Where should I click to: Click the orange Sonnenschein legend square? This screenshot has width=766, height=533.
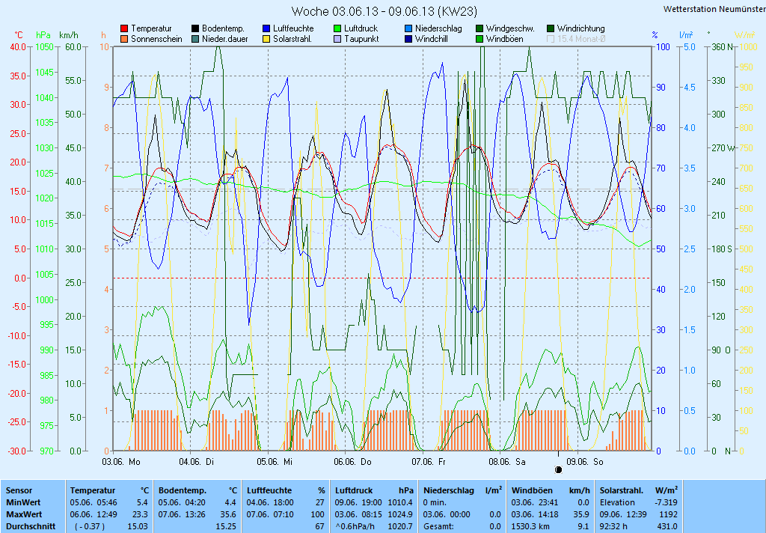(x=124, y=39)
